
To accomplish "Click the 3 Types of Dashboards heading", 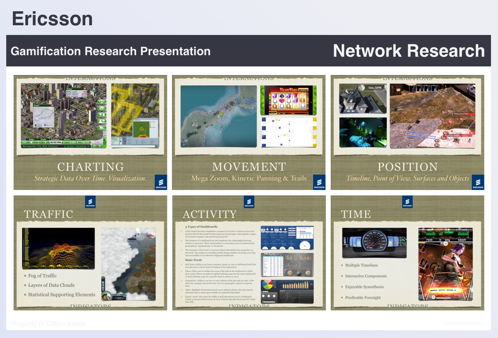I will pyautogui.click(x=201, y=226).
